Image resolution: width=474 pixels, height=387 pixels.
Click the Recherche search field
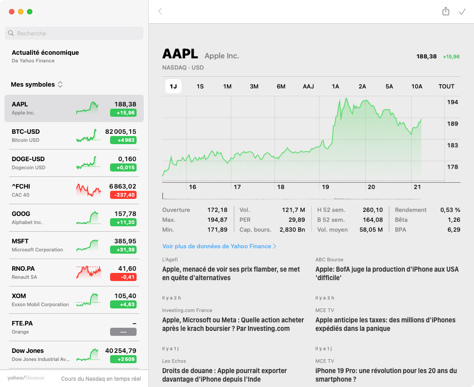pyautogui.click(x=74, y=33)
